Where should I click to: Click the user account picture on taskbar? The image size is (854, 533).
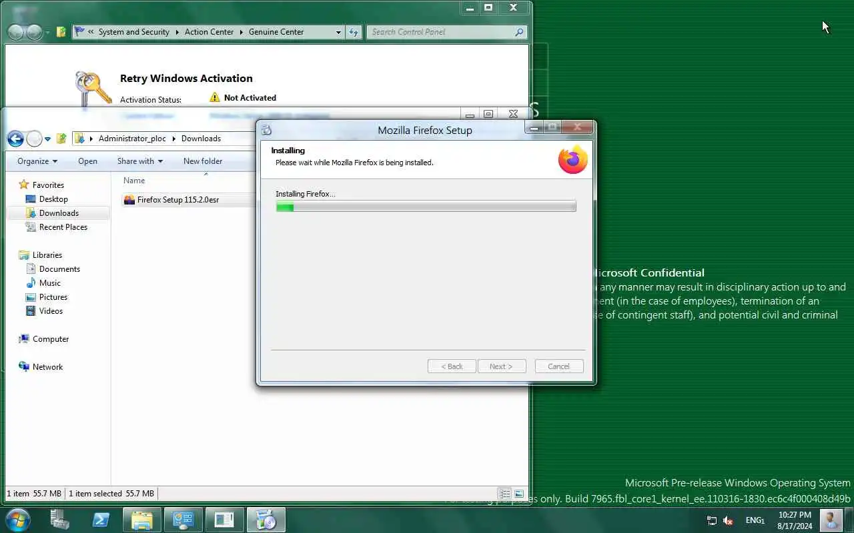831,520
